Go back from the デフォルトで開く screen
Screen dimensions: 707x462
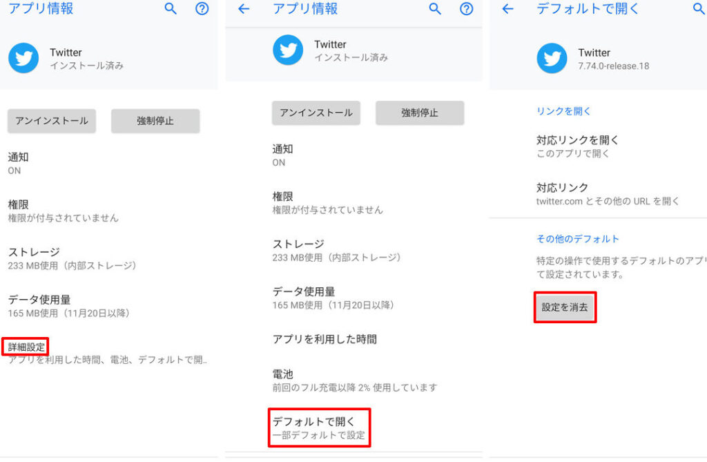coord(508,9)
